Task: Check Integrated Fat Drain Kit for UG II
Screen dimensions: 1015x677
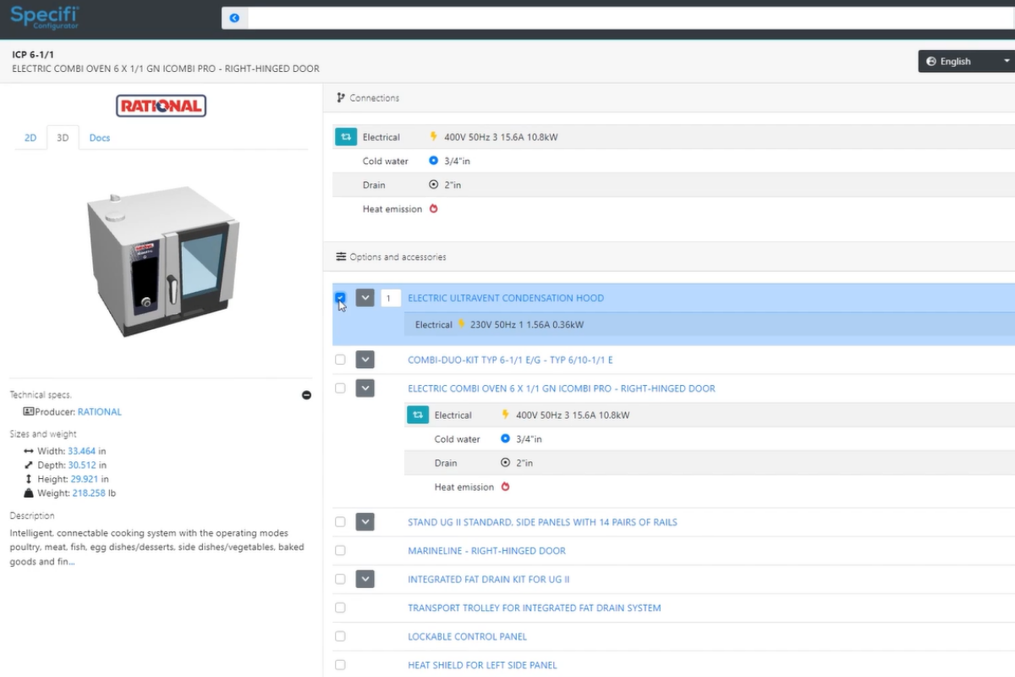Action: tap(340, 580)
